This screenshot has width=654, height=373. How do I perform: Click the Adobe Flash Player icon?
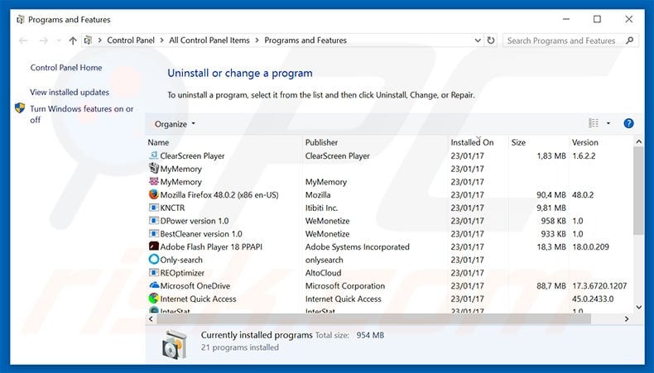pos(153,246)
